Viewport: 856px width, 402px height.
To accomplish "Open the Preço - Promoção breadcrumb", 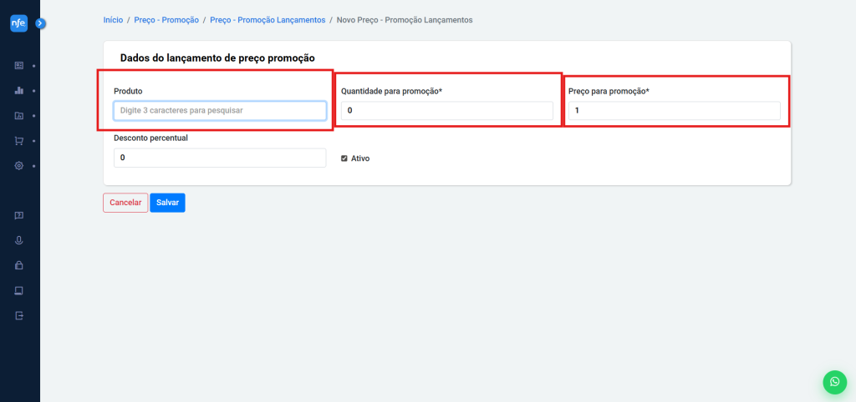I will 166,19.
